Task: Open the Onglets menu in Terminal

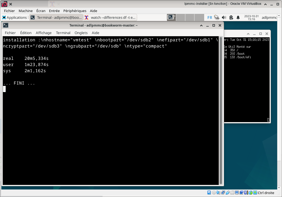Action: [x=81, y=33]
